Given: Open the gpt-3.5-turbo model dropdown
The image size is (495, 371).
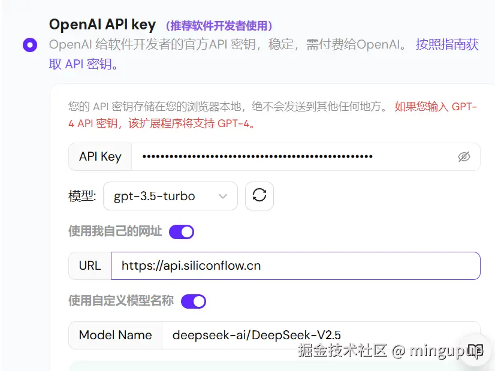Looking at the screenshot, I should (x=170, y=196).
